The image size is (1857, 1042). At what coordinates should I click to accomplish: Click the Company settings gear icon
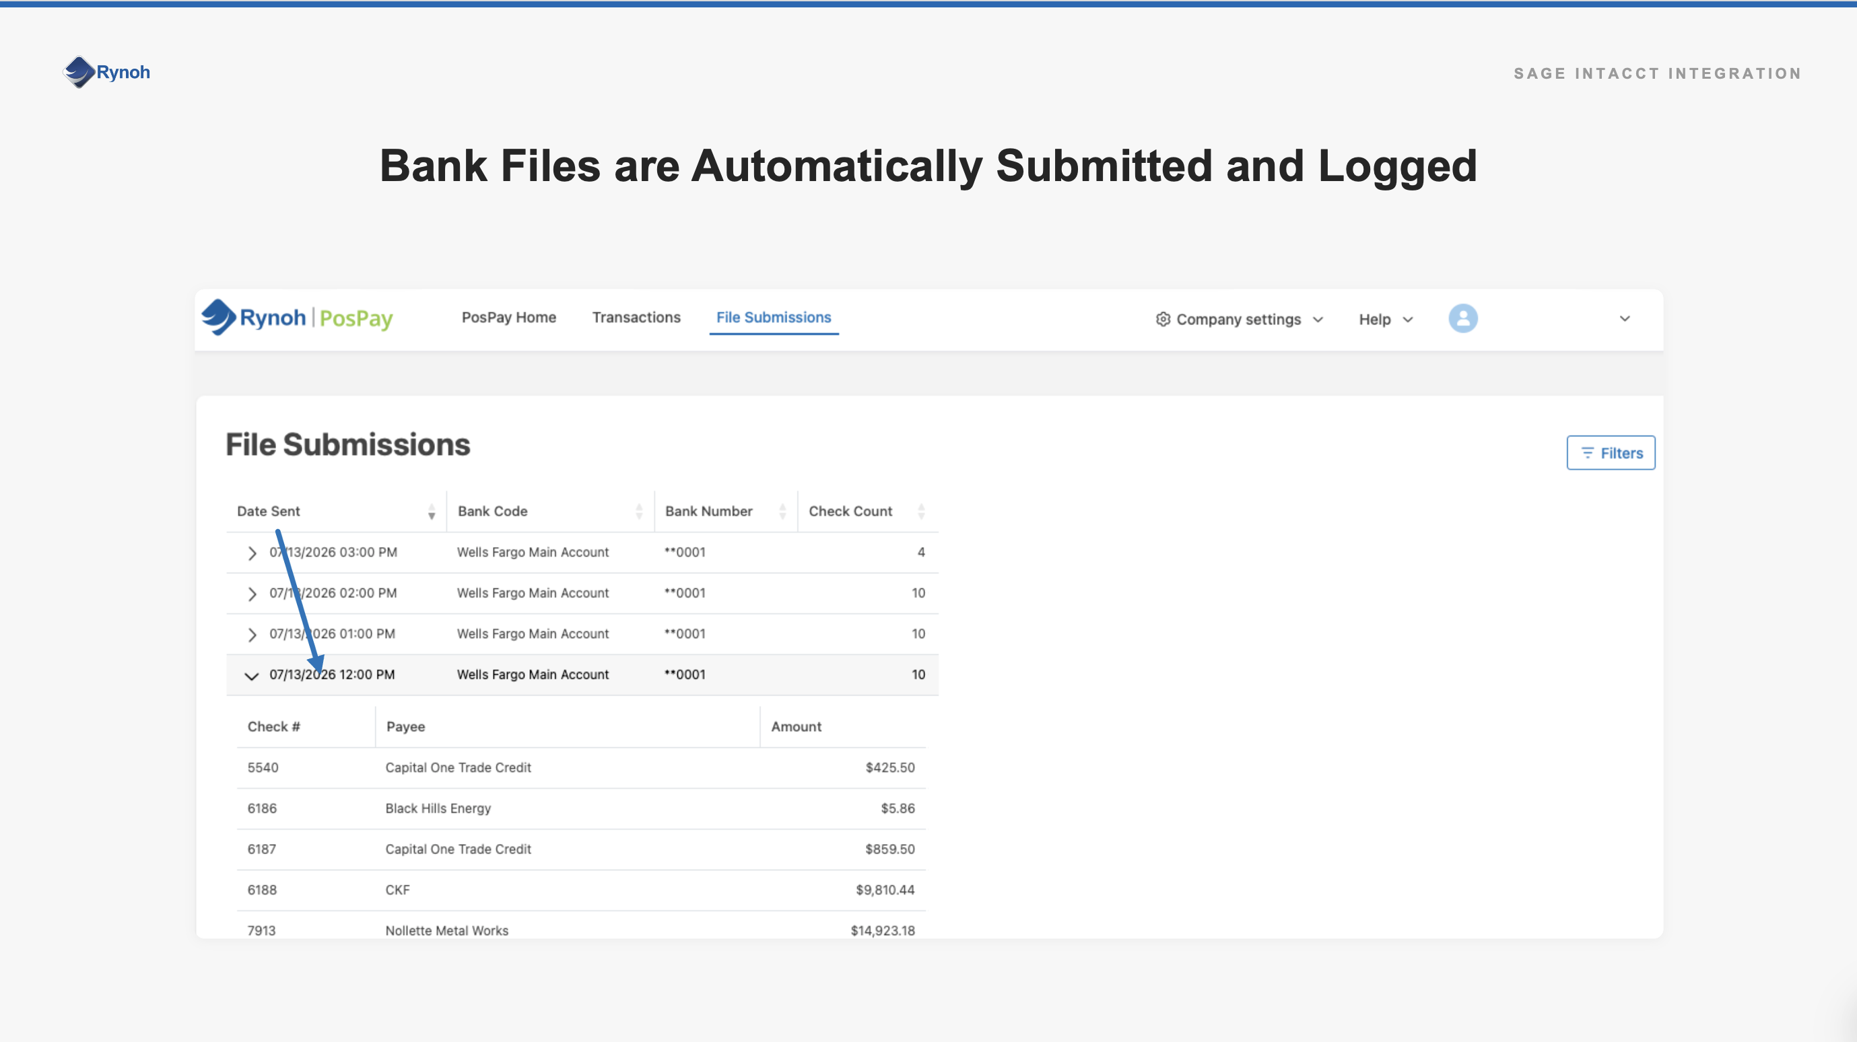pos(1162,319)
